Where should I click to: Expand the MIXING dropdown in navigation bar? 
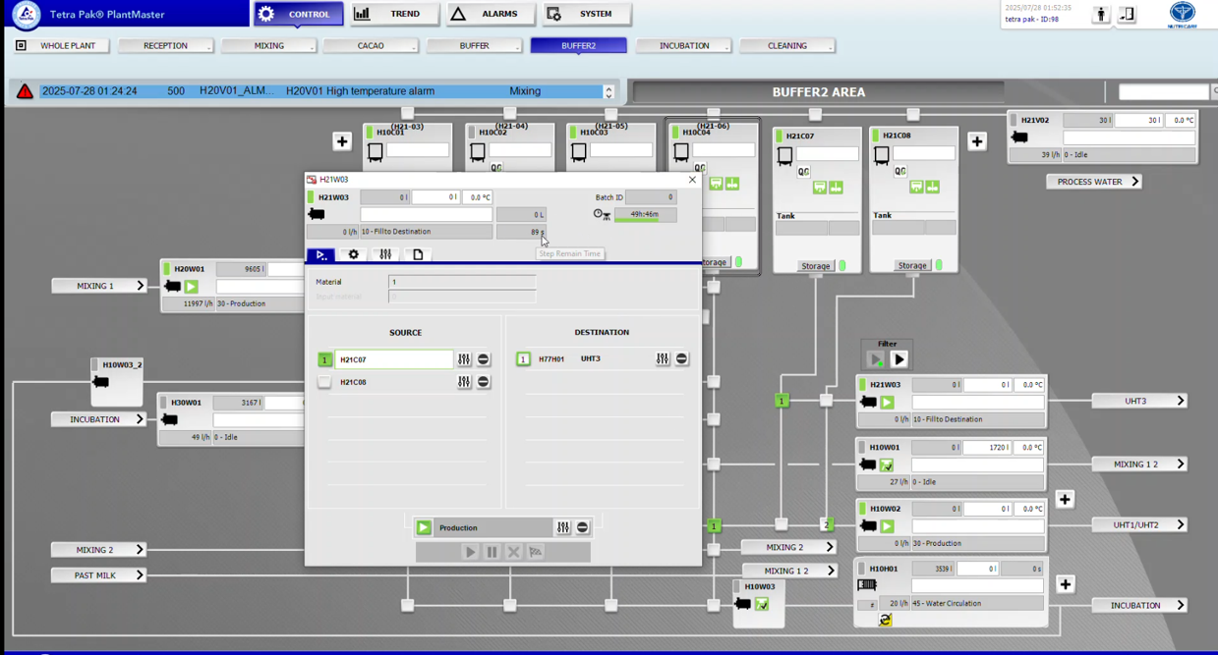tap(269, 45)
